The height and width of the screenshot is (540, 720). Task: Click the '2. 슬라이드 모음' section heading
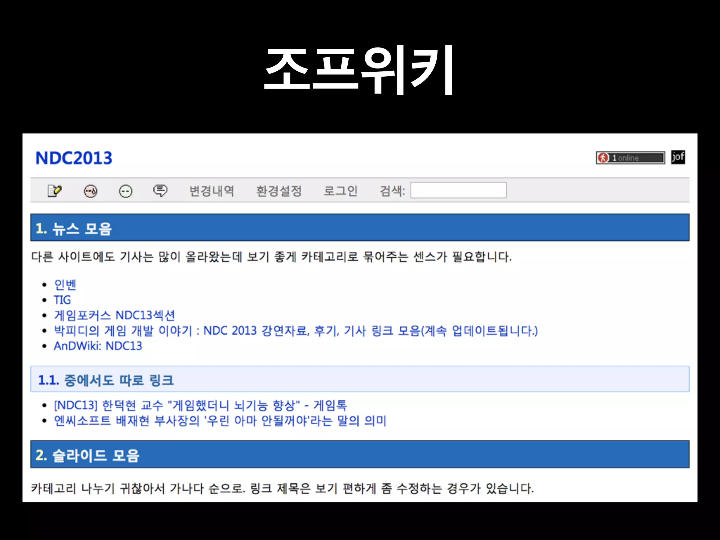(x=360, y=454)
